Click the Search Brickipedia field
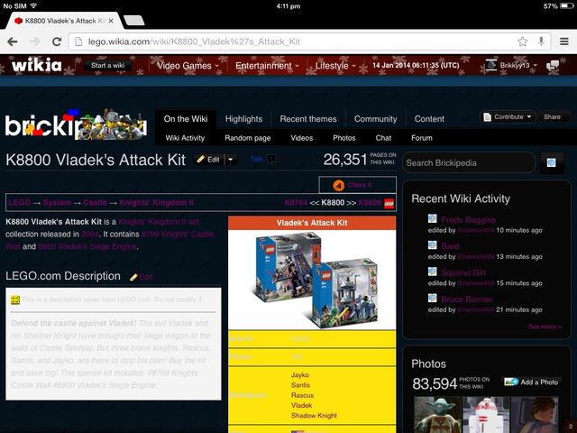 [469, 162]
